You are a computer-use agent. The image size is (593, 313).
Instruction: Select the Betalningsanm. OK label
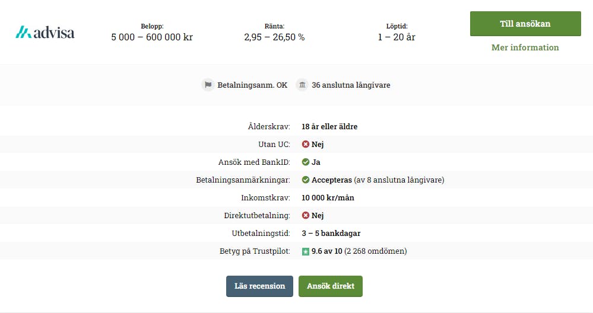tap(252, 85)
